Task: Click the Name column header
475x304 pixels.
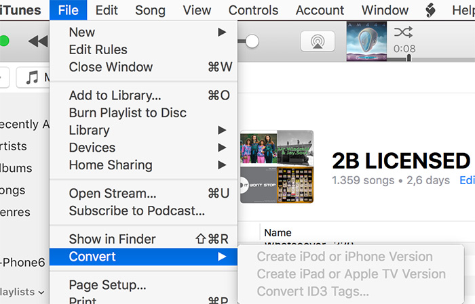Action: [278, 233]
